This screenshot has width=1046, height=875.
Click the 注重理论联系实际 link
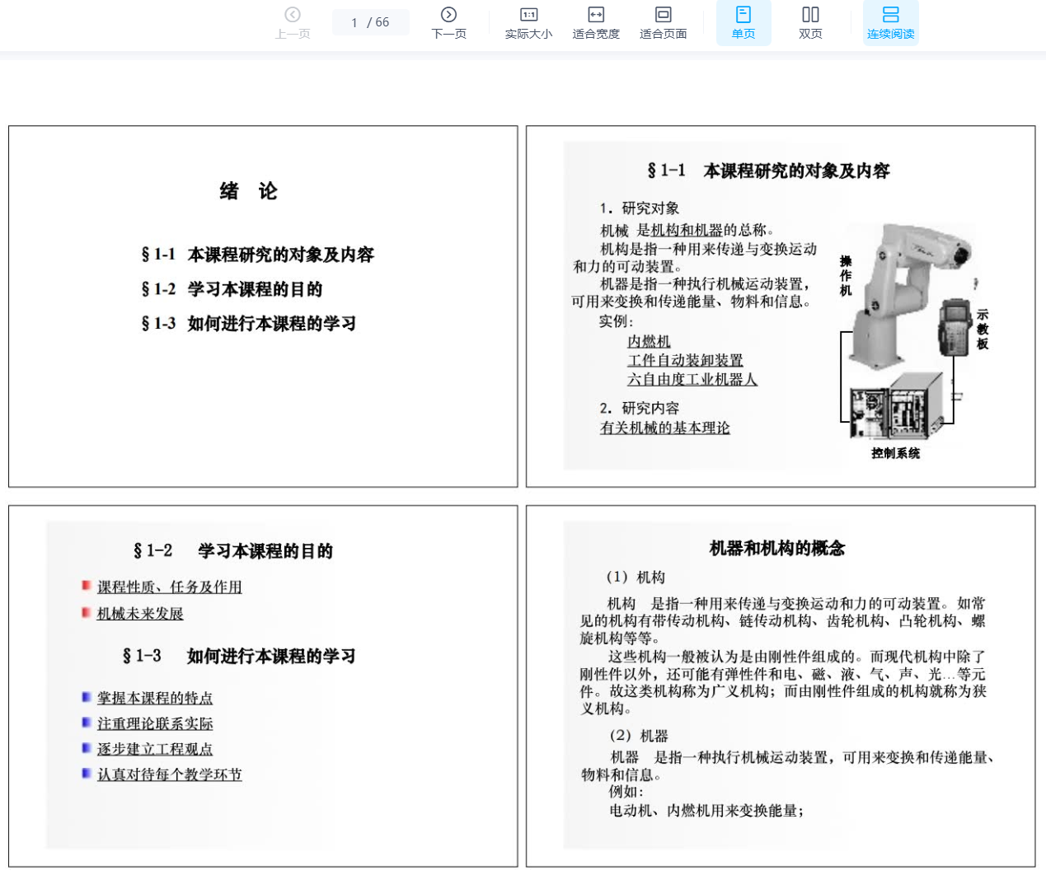click(x=155, y=723)
